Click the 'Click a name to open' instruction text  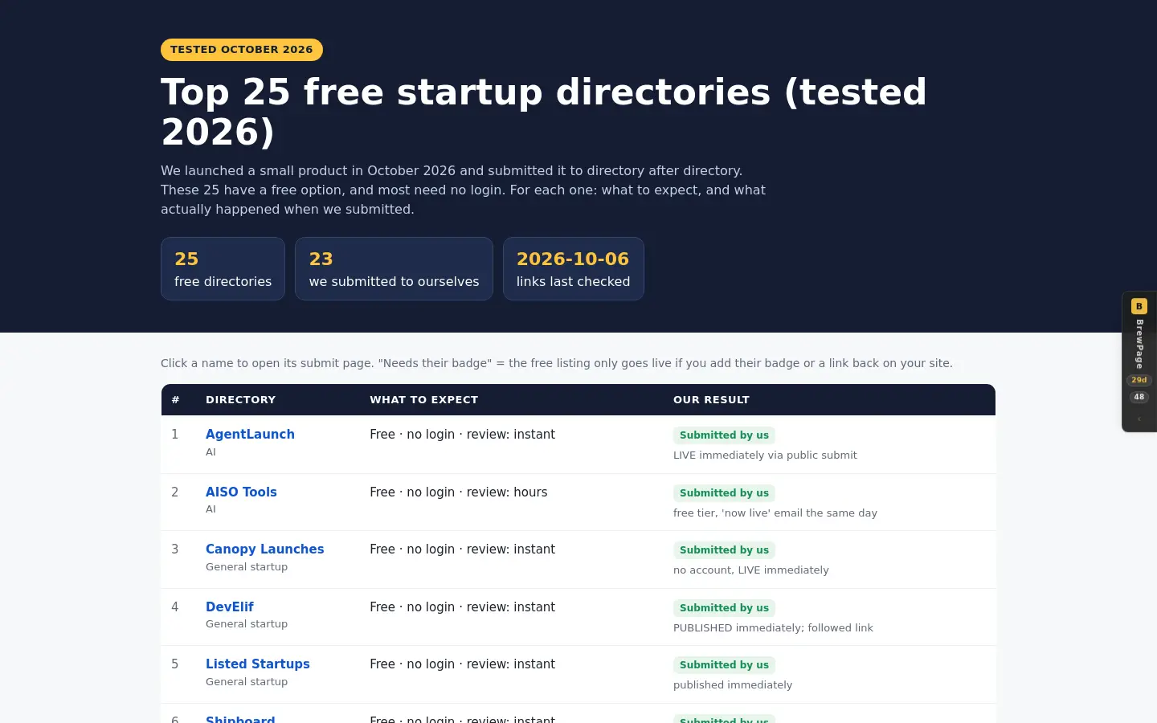556,363
